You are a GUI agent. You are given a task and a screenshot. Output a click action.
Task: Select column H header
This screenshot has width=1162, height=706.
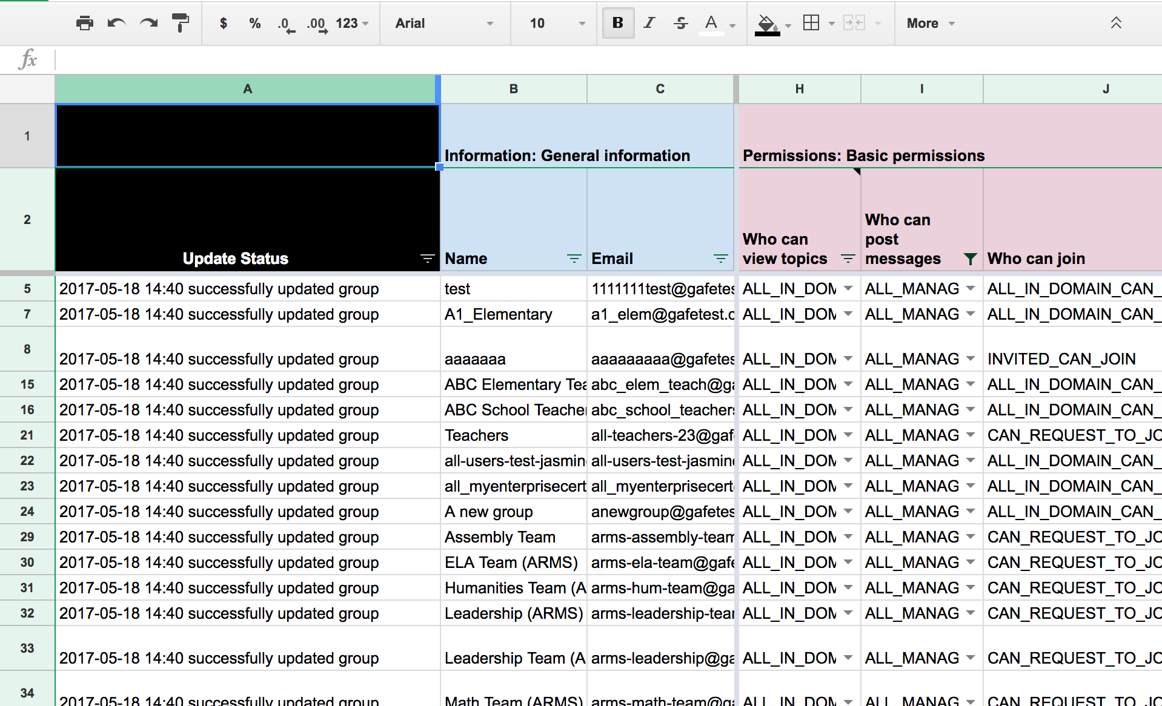[799, 89]
